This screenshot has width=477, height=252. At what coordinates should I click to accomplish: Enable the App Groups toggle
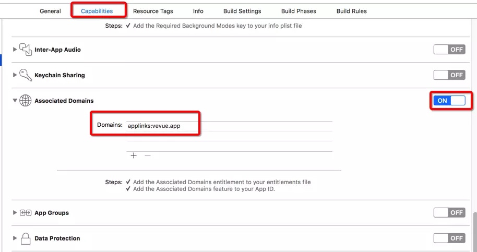[449, 213]
